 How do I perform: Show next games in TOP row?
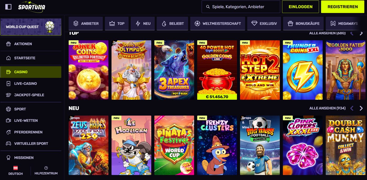pos(361,33)
